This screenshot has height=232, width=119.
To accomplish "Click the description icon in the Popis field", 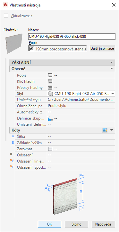I will pos(32,49).
